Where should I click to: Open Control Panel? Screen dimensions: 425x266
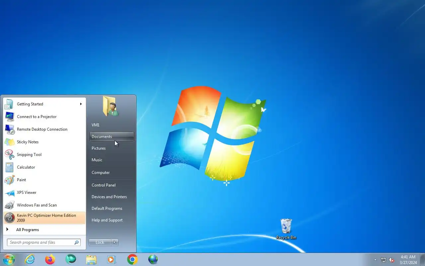112,185
